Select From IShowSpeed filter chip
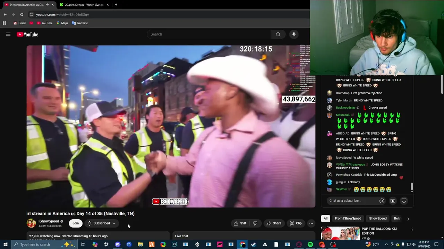444x249 pixels. (x=348, y=219)
